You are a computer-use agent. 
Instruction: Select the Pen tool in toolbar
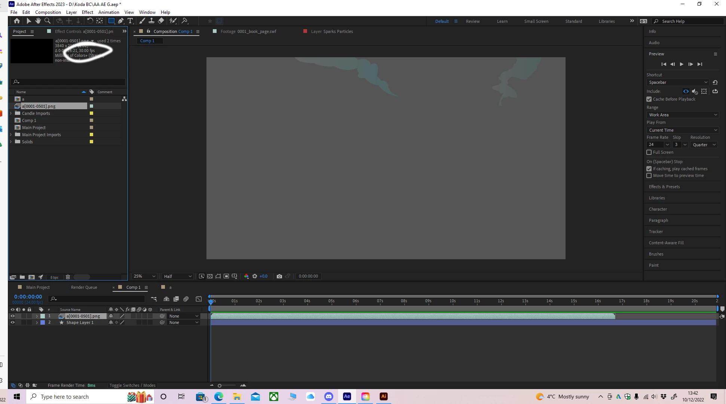(121, 21)
